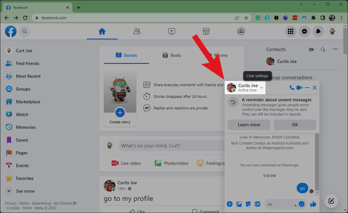Close the Curtis Joe chat window
The image size is (348, 213).
[x=315, y=88]
